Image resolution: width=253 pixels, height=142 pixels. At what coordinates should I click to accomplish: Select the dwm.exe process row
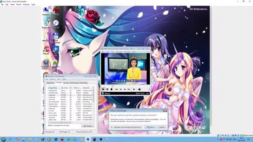[70, 99]
